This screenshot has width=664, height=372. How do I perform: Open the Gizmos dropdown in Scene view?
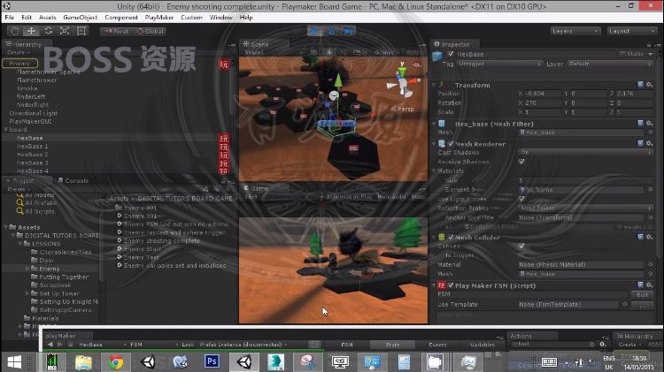387,52
